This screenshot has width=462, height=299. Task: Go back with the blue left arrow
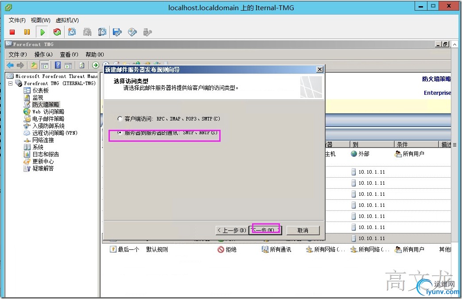[10, 65]
